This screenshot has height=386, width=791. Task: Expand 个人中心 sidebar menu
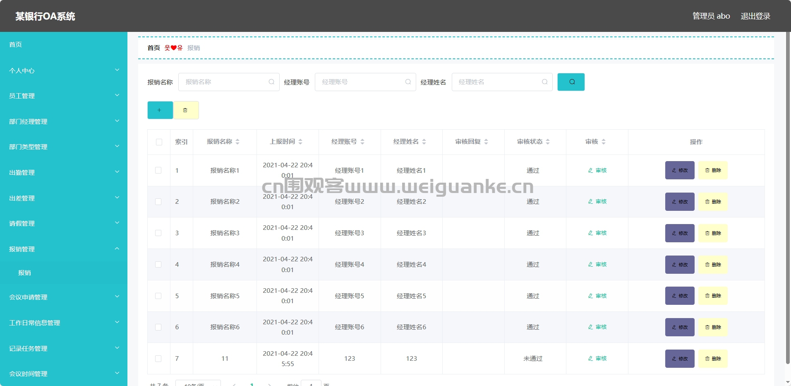[64, 70]
